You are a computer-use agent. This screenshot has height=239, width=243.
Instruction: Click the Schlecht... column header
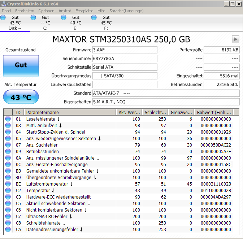tap(155, 112)
